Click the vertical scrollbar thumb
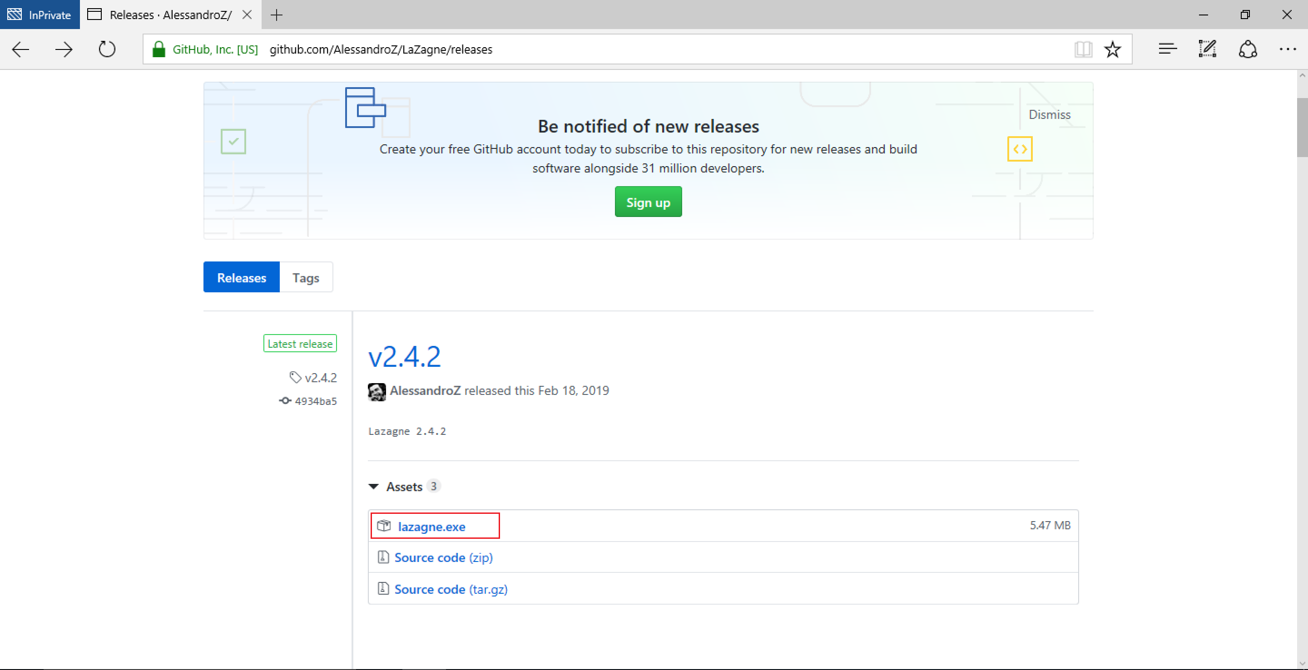Image resolution: width=1308 pixels, height=670 pixels. pos(1303,128)
